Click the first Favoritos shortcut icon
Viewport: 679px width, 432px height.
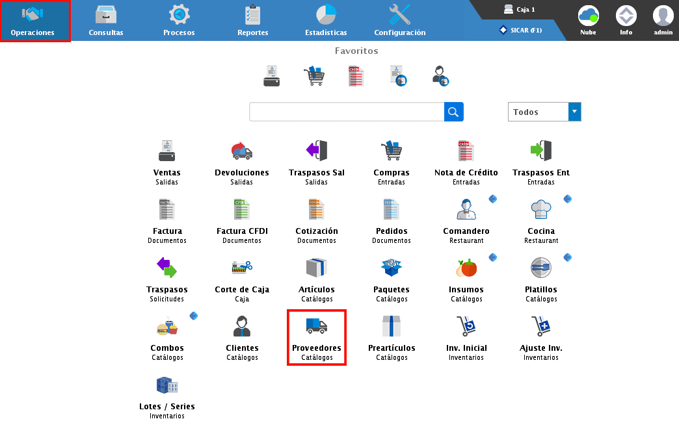(x=271, y=76)
